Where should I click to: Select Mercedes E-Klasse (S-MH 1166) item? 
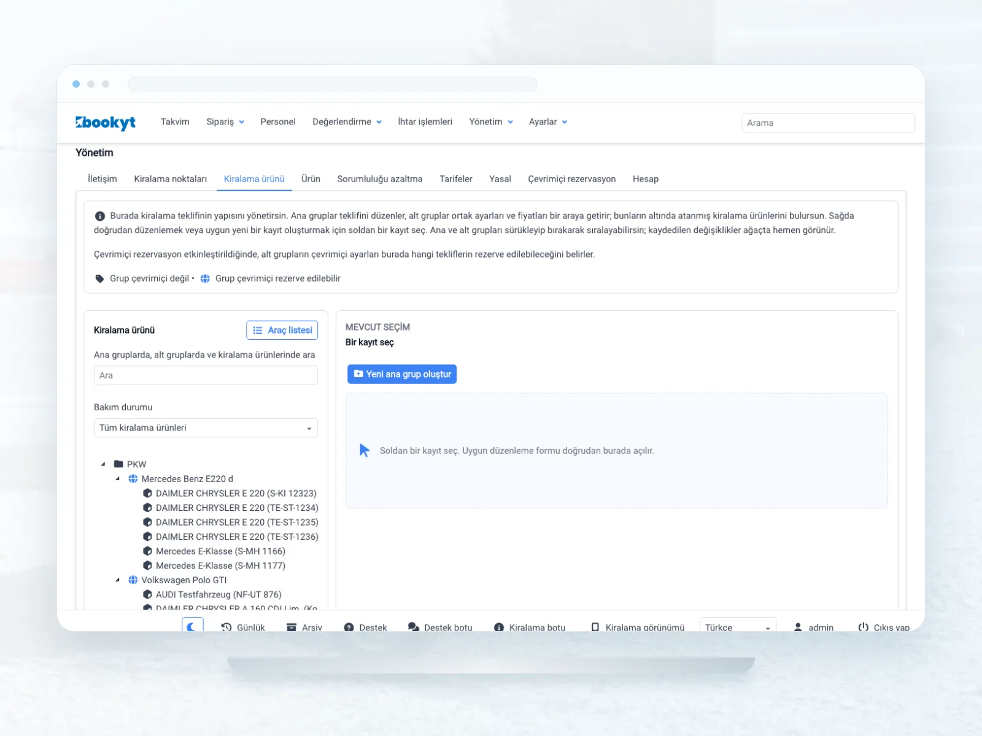220,551
